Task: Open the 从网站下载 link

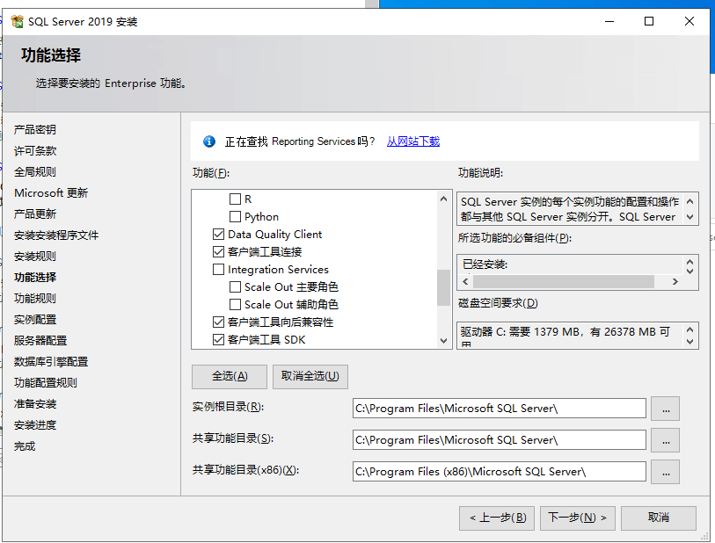Action: coord(413,141)
